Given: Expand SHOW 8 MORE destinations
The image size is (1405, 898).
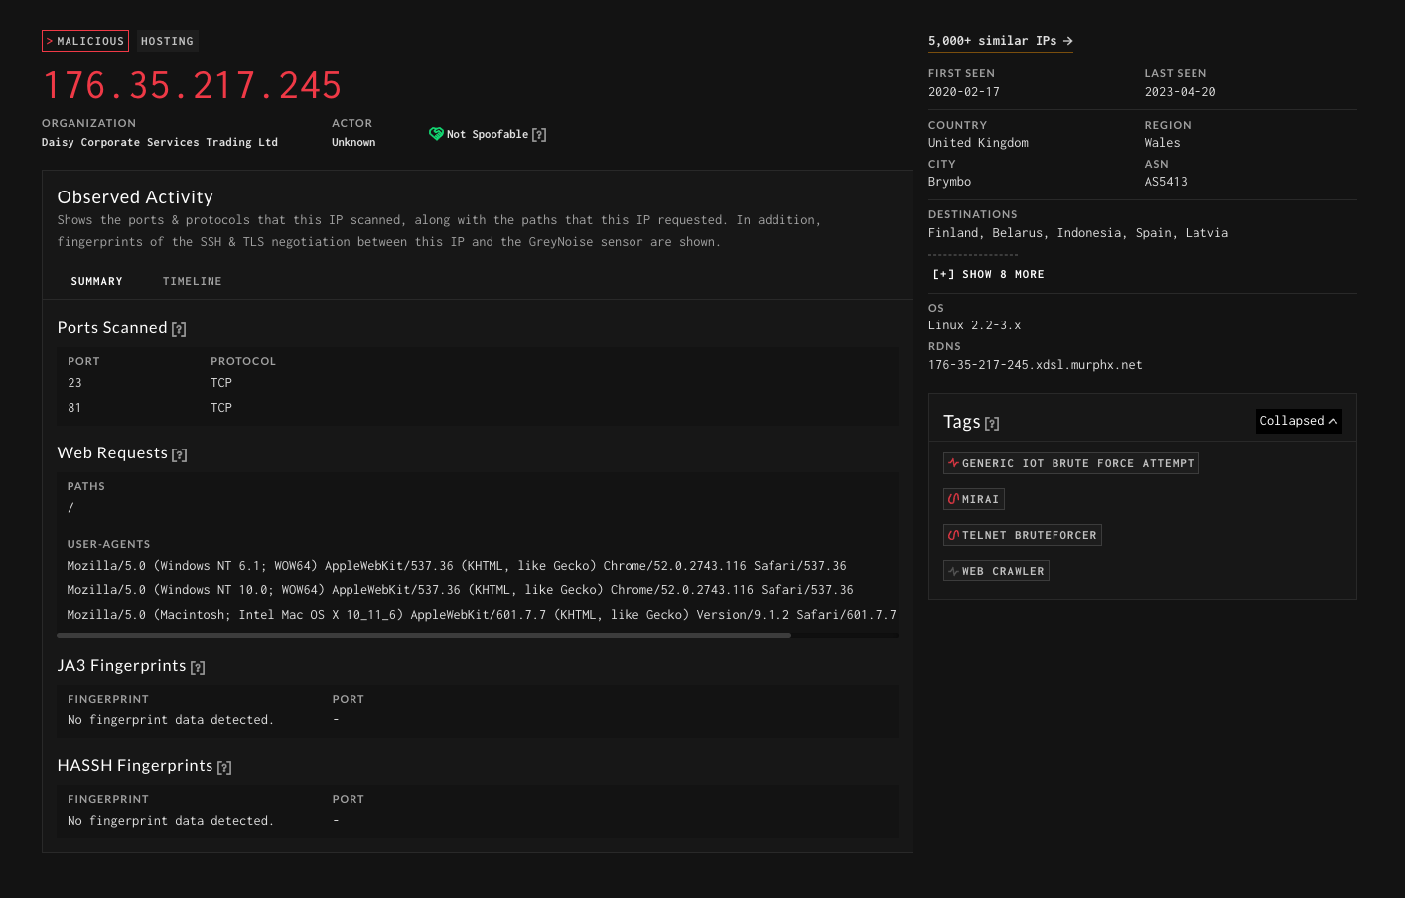Looking at the screenshot, I should pos(987,274).
